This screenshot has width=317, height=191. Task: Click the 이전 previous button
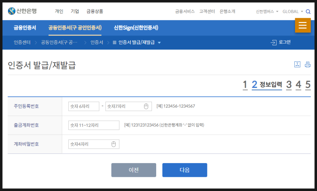pyautogui.click(x=134, y=170)
